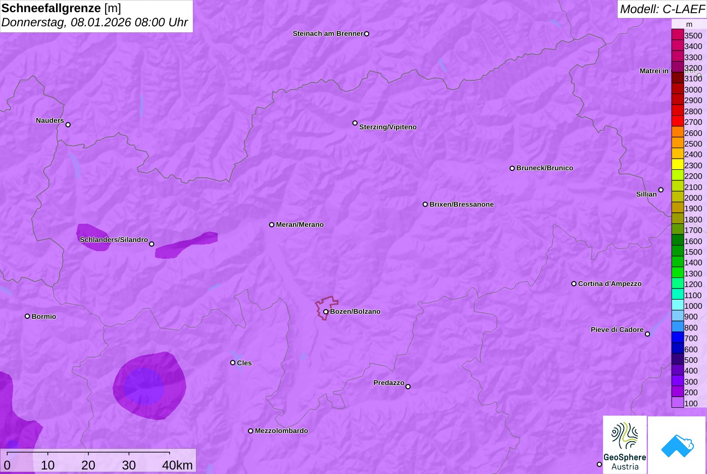Click the Modell: C-LAEF label

(662, 9)
